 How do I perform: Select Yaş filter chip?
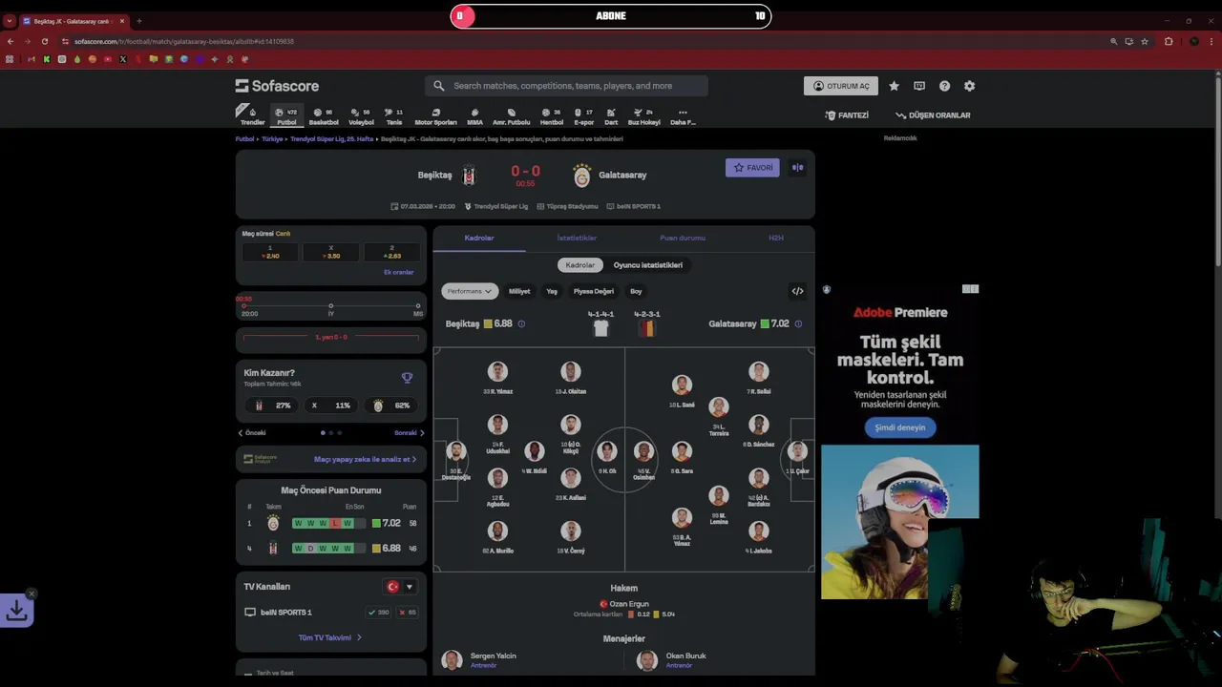coord(552,291)
